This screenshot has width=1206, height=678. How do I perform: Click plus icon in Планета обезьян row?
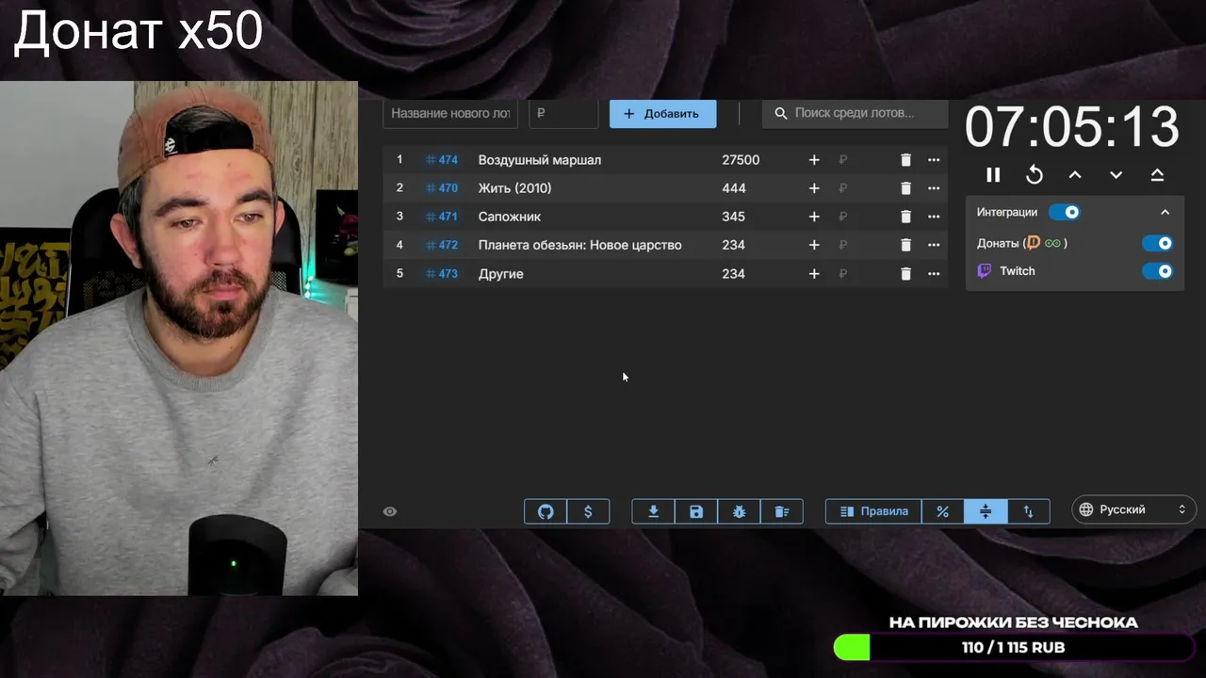(814, 245)
